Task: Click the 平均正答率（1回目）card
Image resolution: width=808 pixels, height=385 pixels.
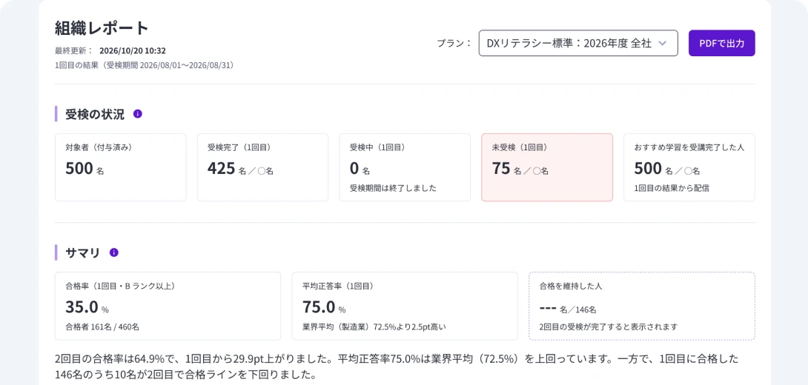Action: pyautogui.click(x=405, y=306)
